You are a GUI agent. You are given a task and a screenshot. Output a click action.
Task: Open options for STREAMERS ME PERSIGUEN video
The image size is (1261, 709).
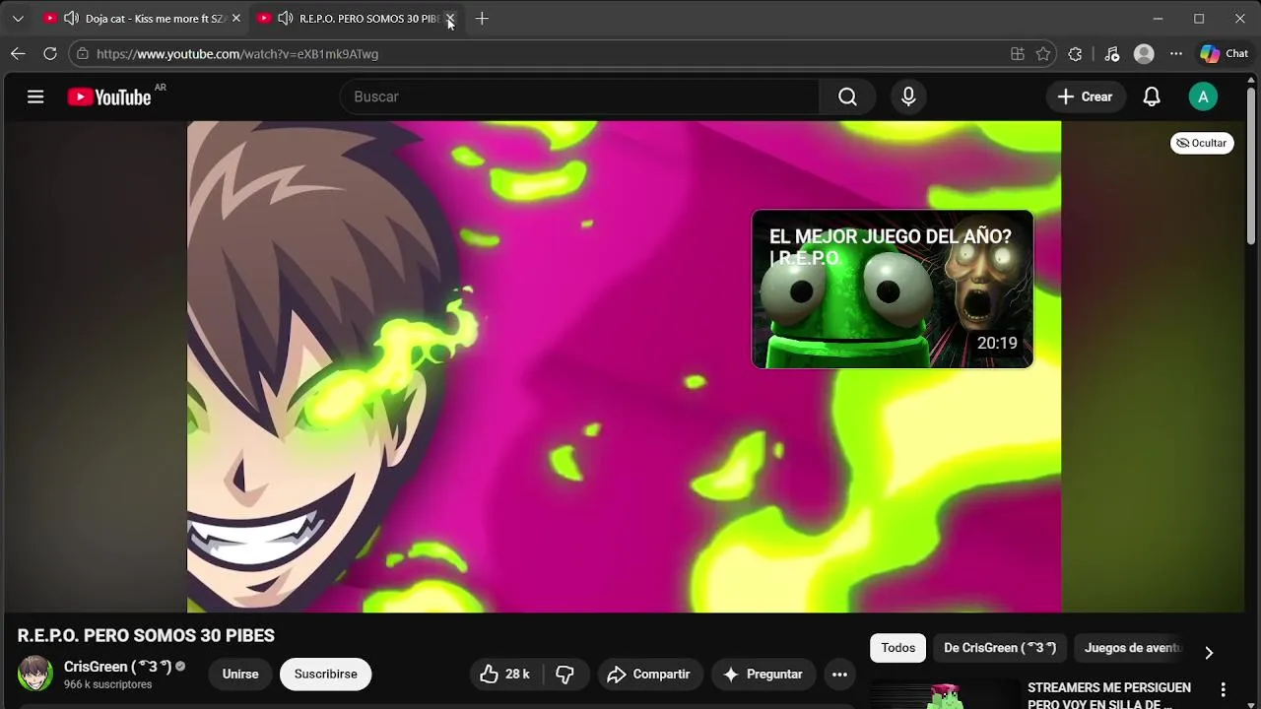[1223, 690]
